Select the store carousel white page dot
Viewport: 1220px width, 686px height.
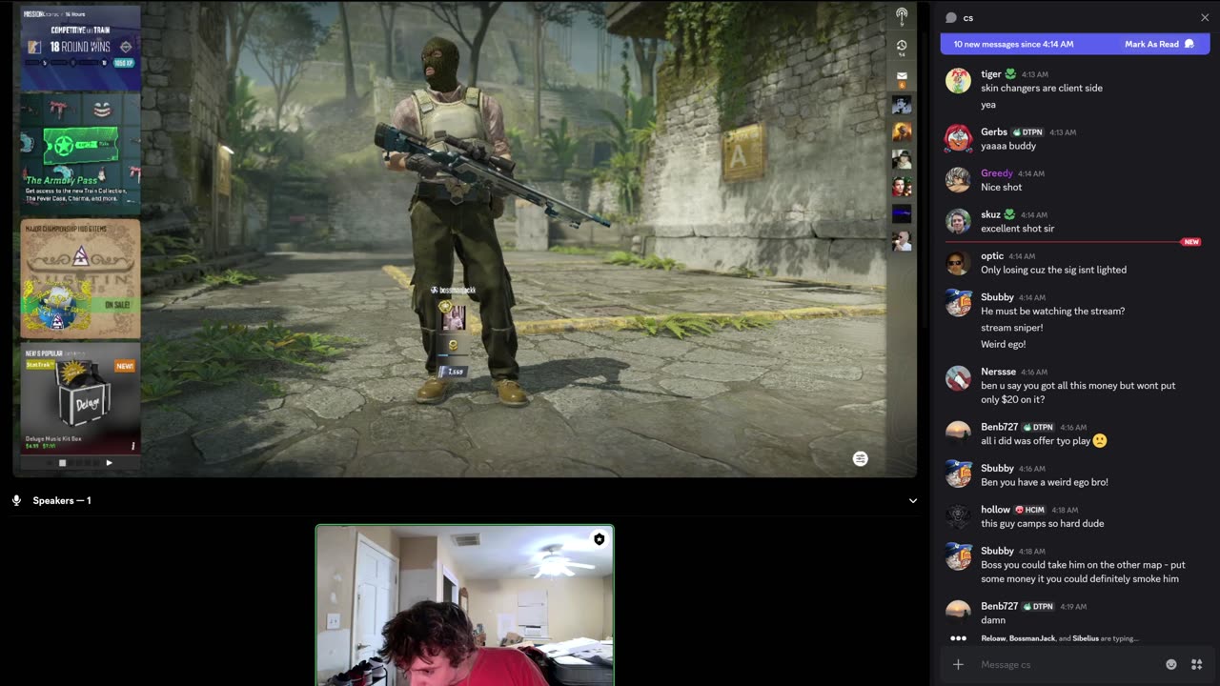[62, 463]
